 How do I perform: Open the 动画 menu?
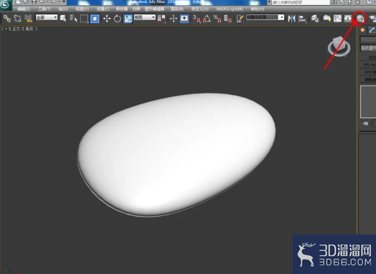(x=136, y=9)
